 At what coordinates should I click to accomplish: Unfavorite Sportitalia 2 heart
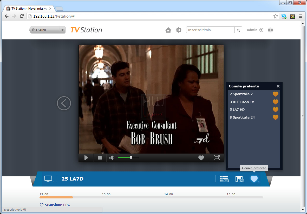276,94
